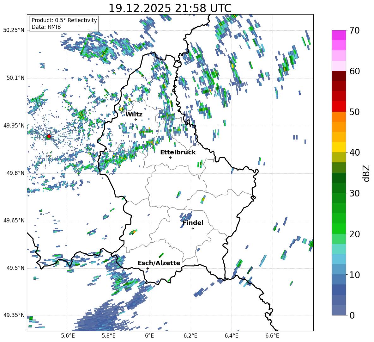Click the 49.95°N latitude label

click(14, 126)
